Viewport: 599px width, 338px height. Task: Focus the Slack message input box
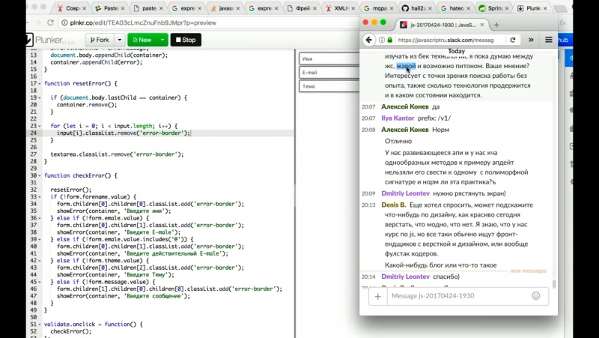[457, 296]
